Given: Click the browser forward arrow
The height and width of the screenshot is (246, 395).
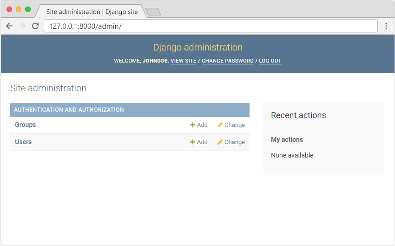Looking at the screenshot, I should [22, 26].
